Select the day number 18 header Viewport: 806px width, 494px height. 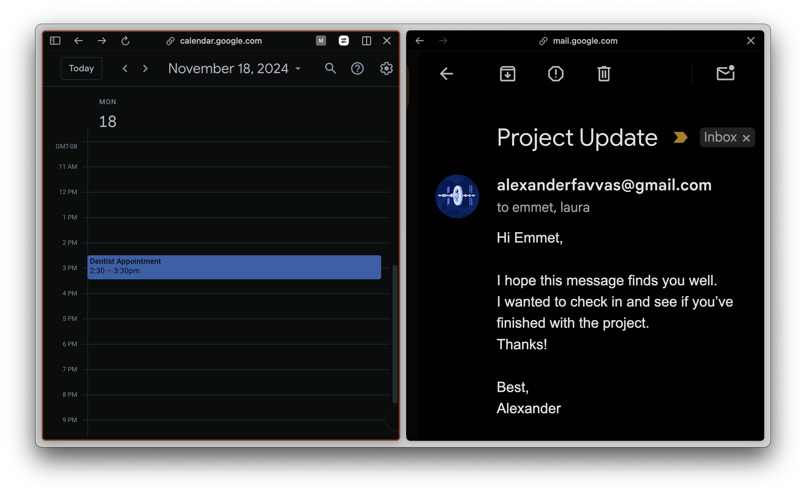coord(108,121)
